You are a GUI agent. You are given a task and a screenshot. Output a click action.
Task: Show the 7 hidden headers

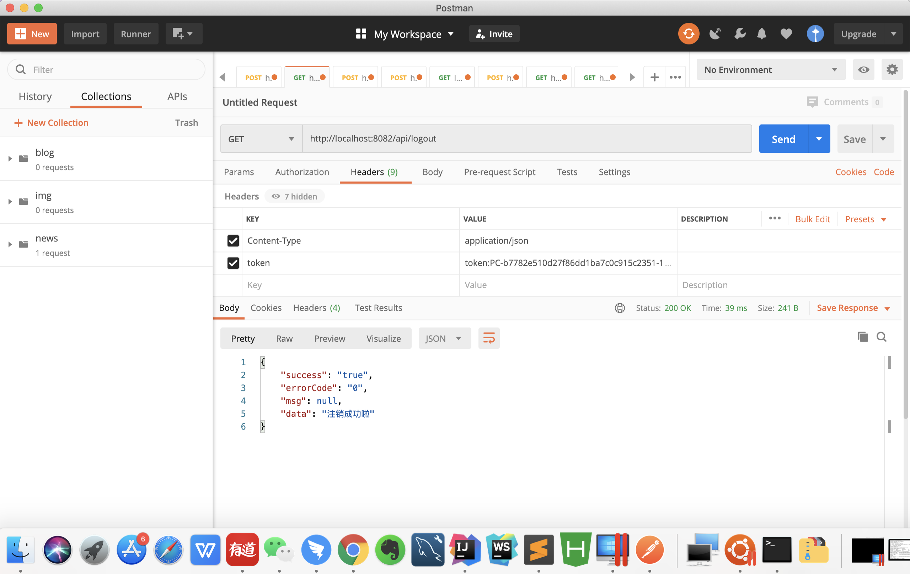294,196
